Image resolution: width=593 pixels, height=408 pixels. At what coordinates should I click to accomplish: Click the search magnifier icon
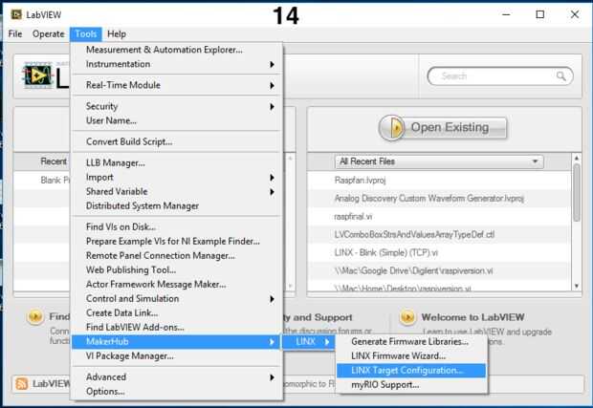coord(561,76)
